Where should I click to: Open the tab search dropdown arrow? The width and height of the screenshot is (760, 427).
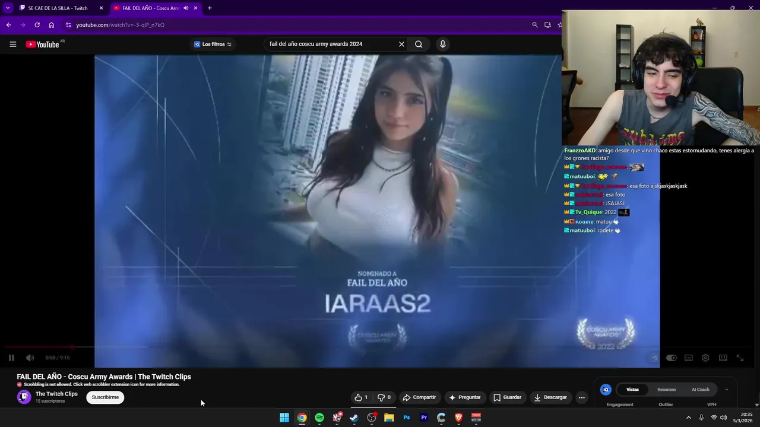tap(7, 8)
